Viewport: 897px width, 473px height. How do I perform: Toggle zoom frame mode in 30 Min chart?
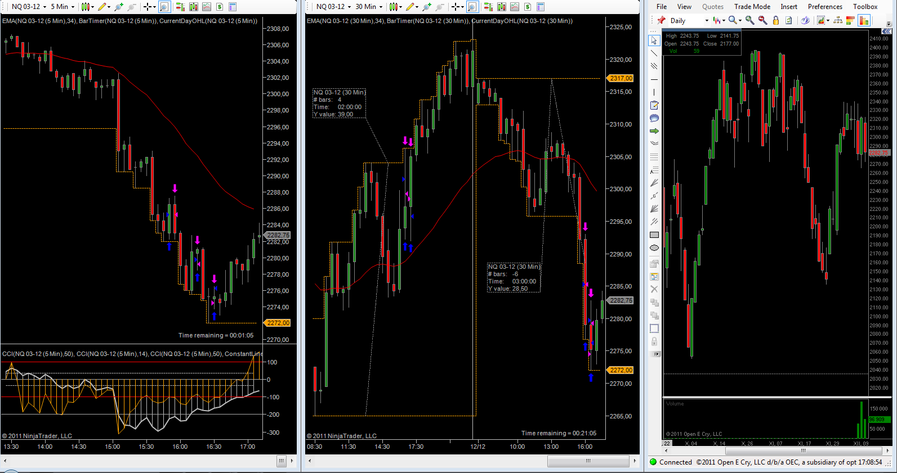(472, 7)
